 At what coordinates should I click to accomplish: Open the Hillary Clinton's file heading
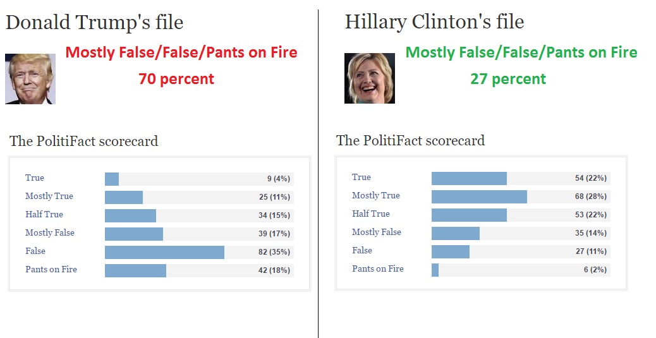click(x=434, y=22)
